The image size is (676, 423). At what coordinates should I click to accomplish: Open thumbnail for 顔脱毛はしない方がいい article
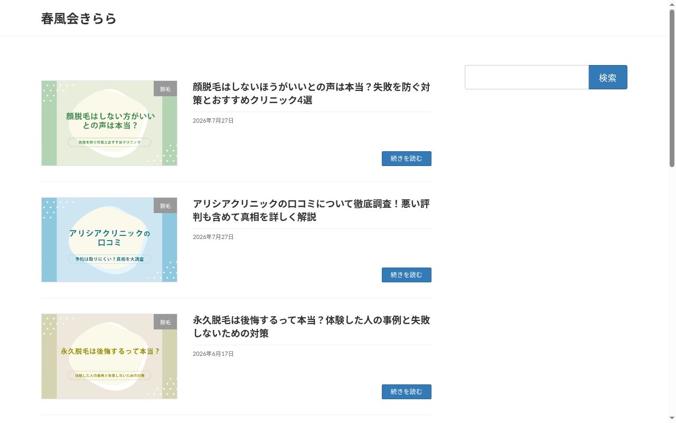click(109, 123)
